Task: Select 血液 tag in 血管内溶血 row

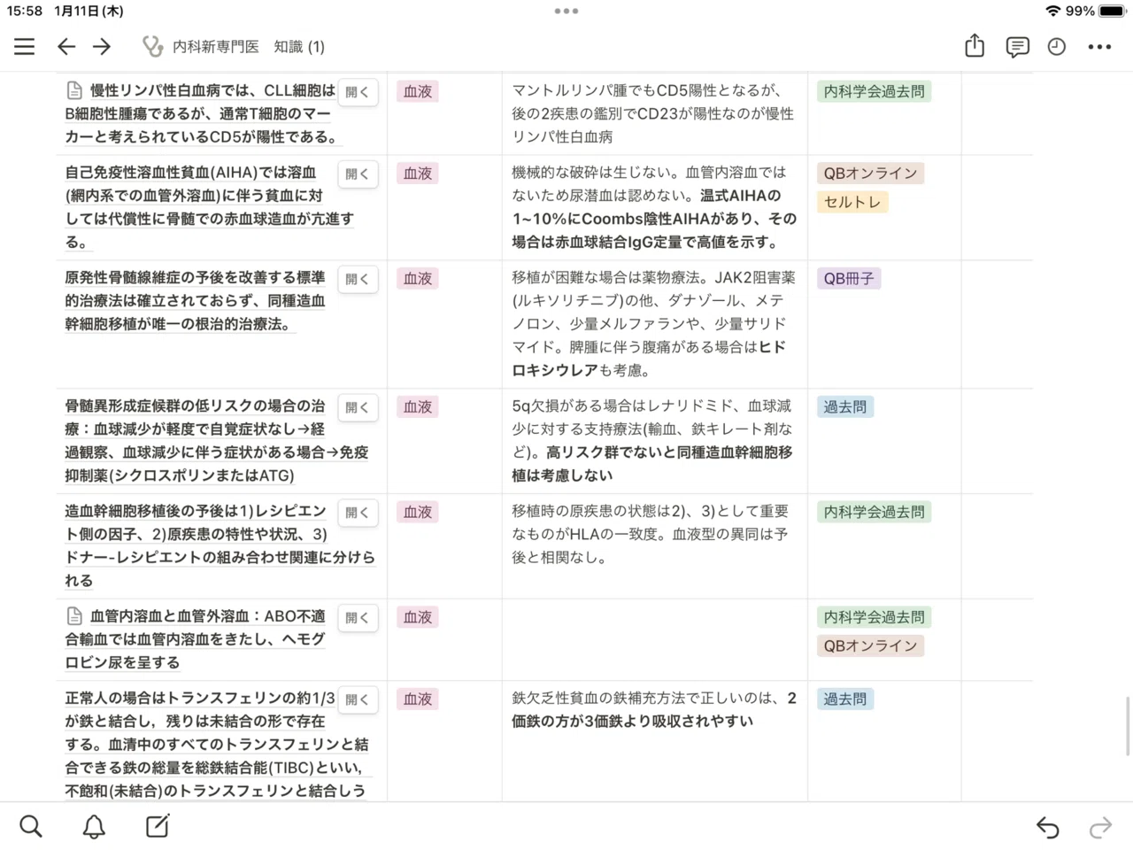Action: click(418, 617)
